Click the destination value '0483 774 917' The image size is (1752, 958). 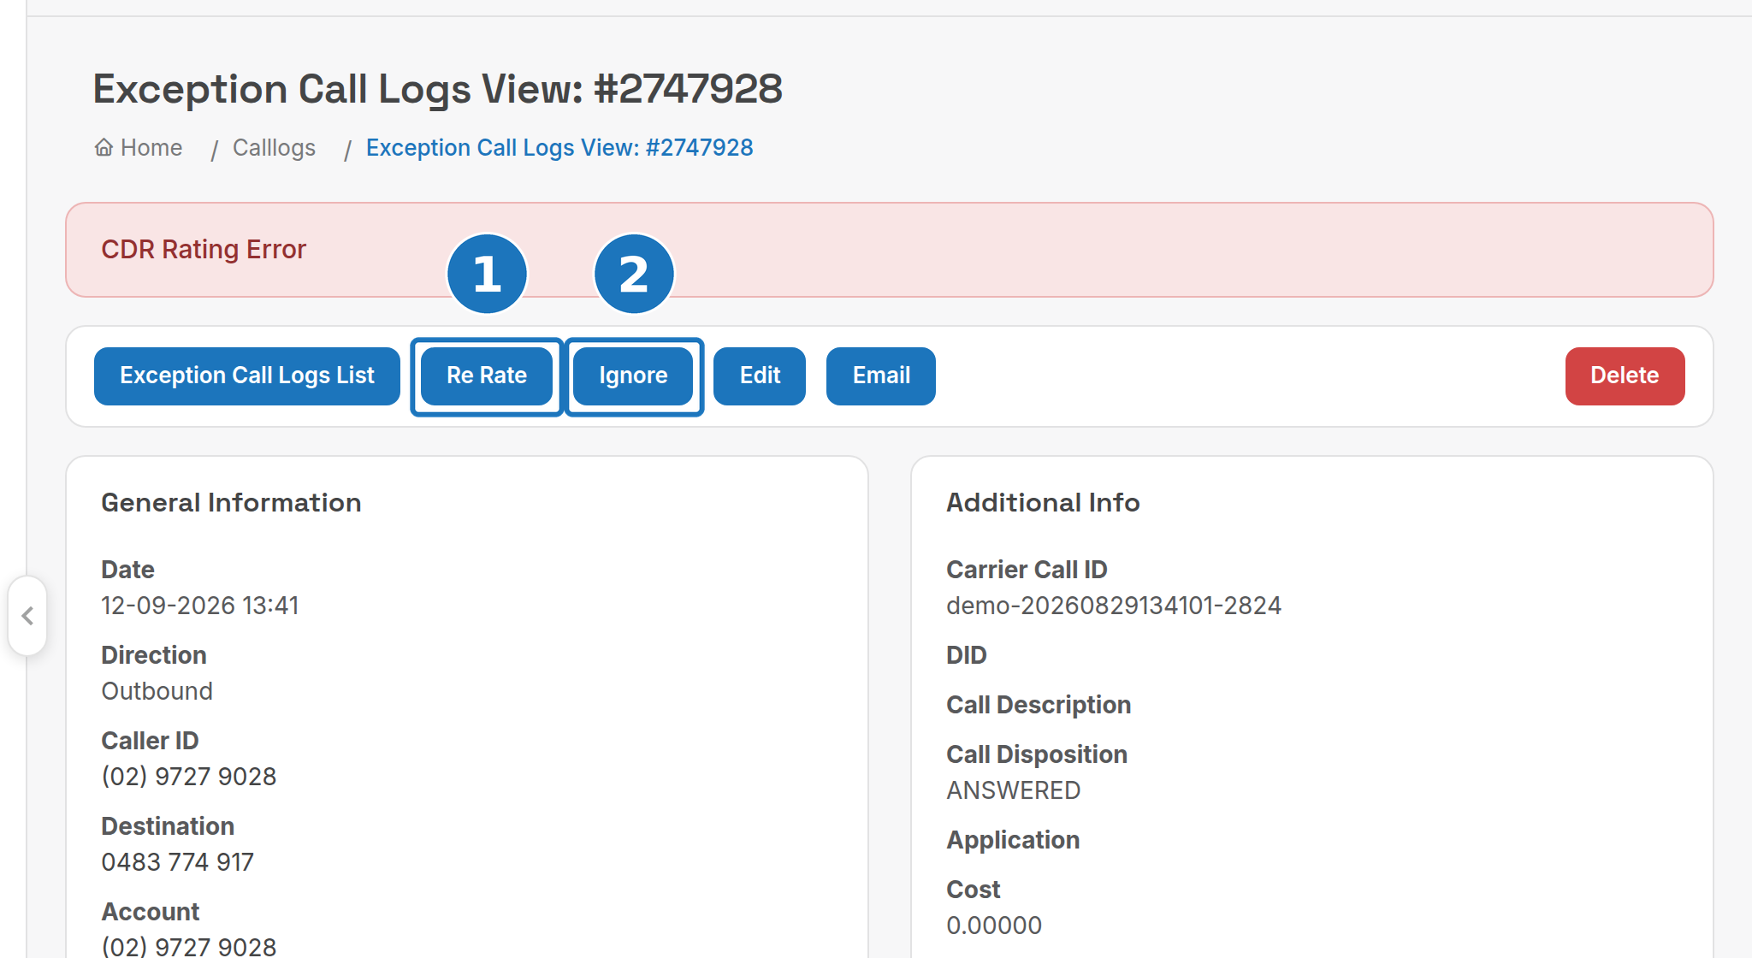tap(177, 862)
